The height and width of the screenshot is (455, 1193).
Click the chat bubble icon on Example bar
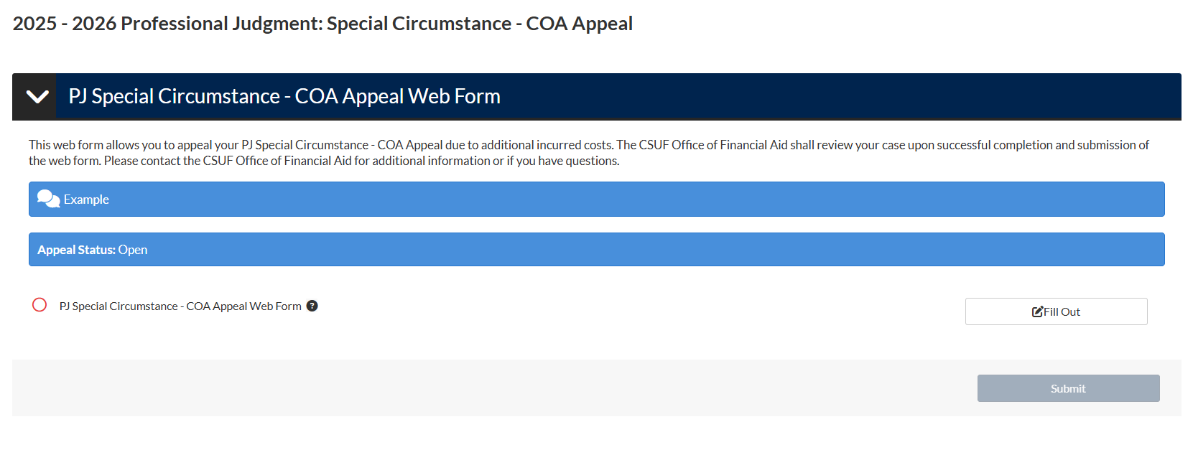[x=47, y=198]
